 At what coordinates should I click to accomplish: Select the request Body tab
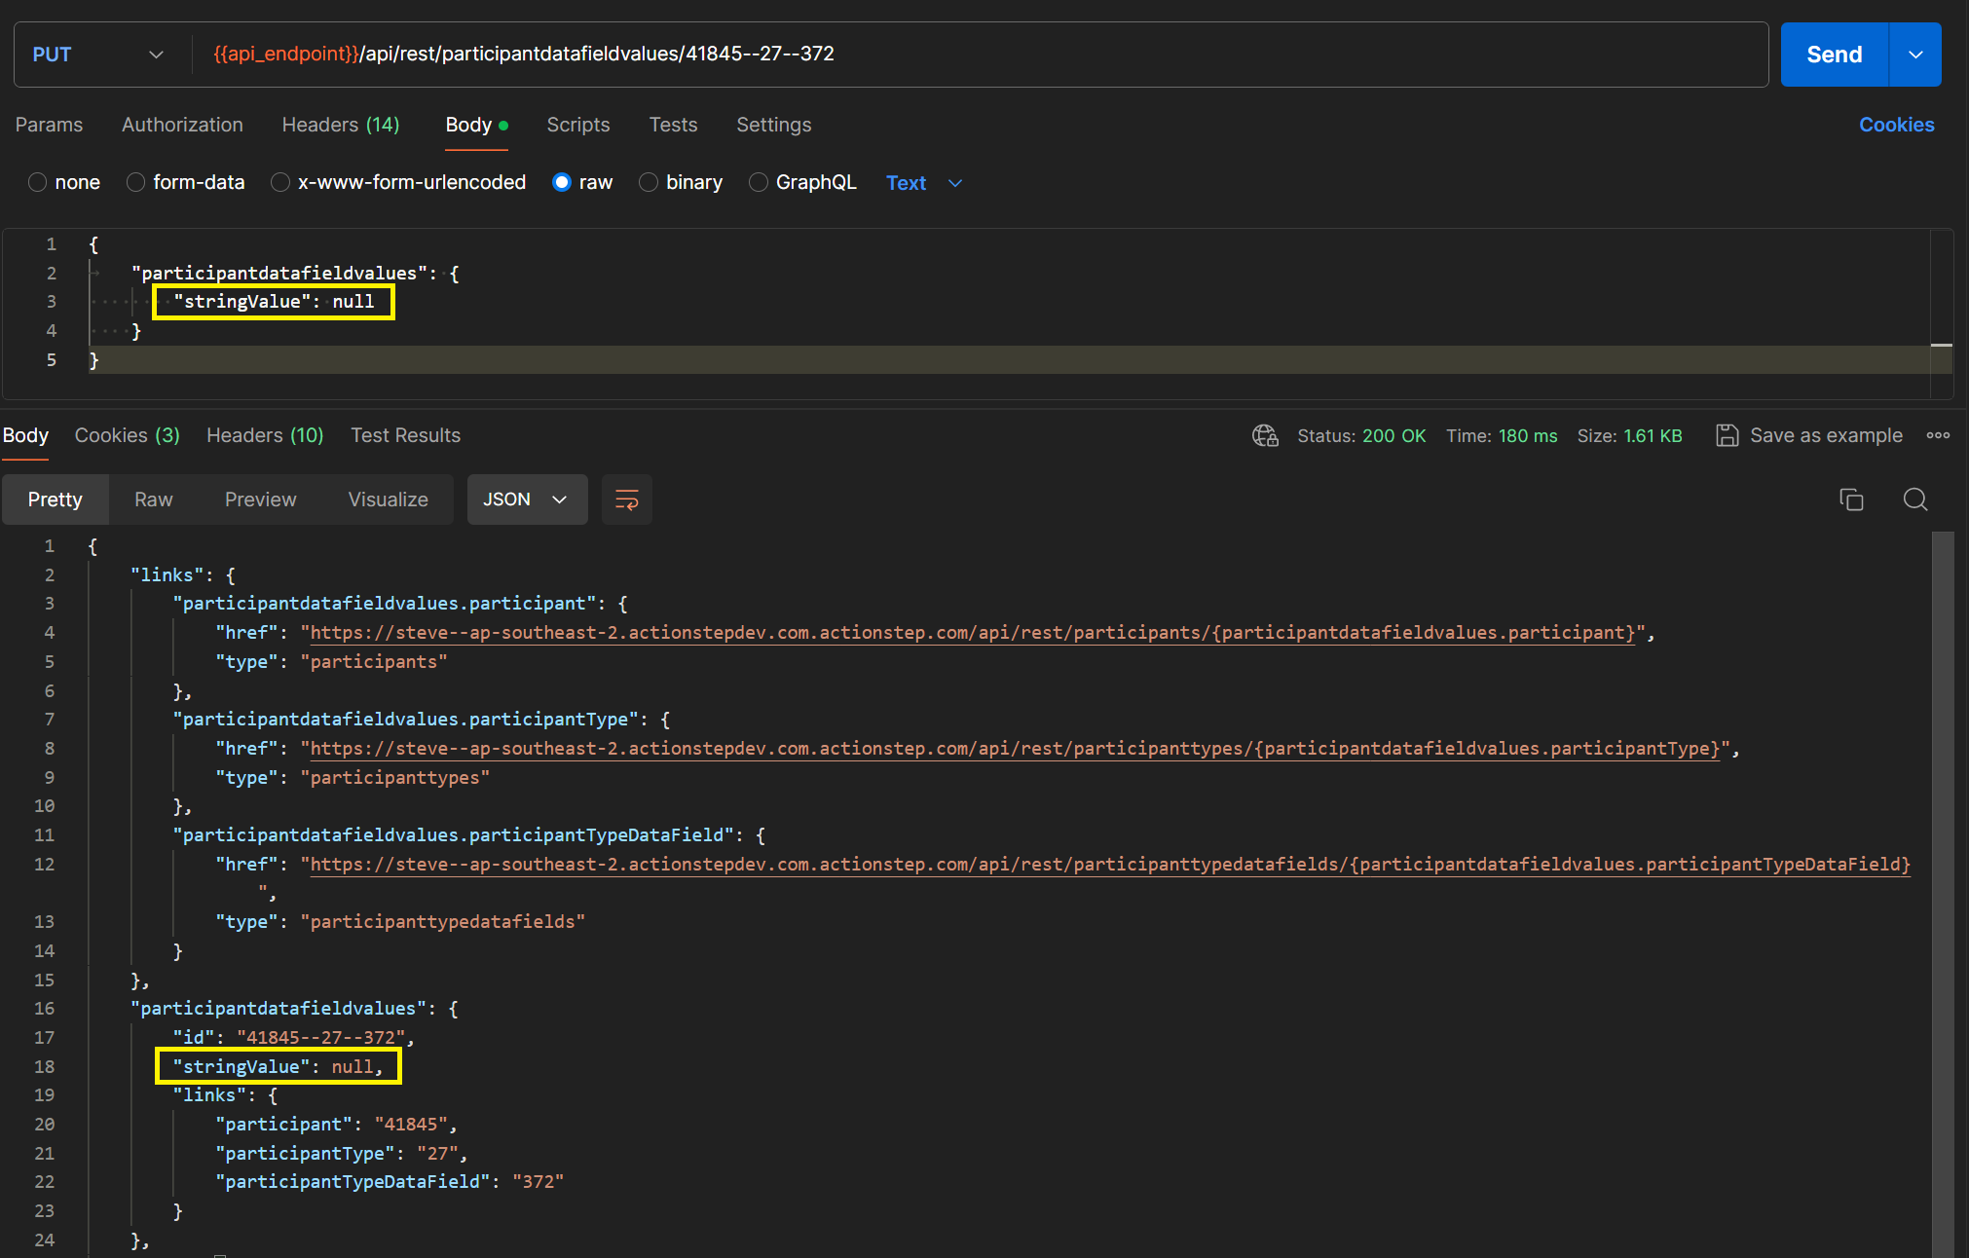(x=476, y=125)
